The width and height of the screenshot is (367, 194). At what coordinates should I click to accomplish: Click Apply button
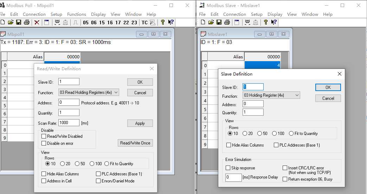140,123
